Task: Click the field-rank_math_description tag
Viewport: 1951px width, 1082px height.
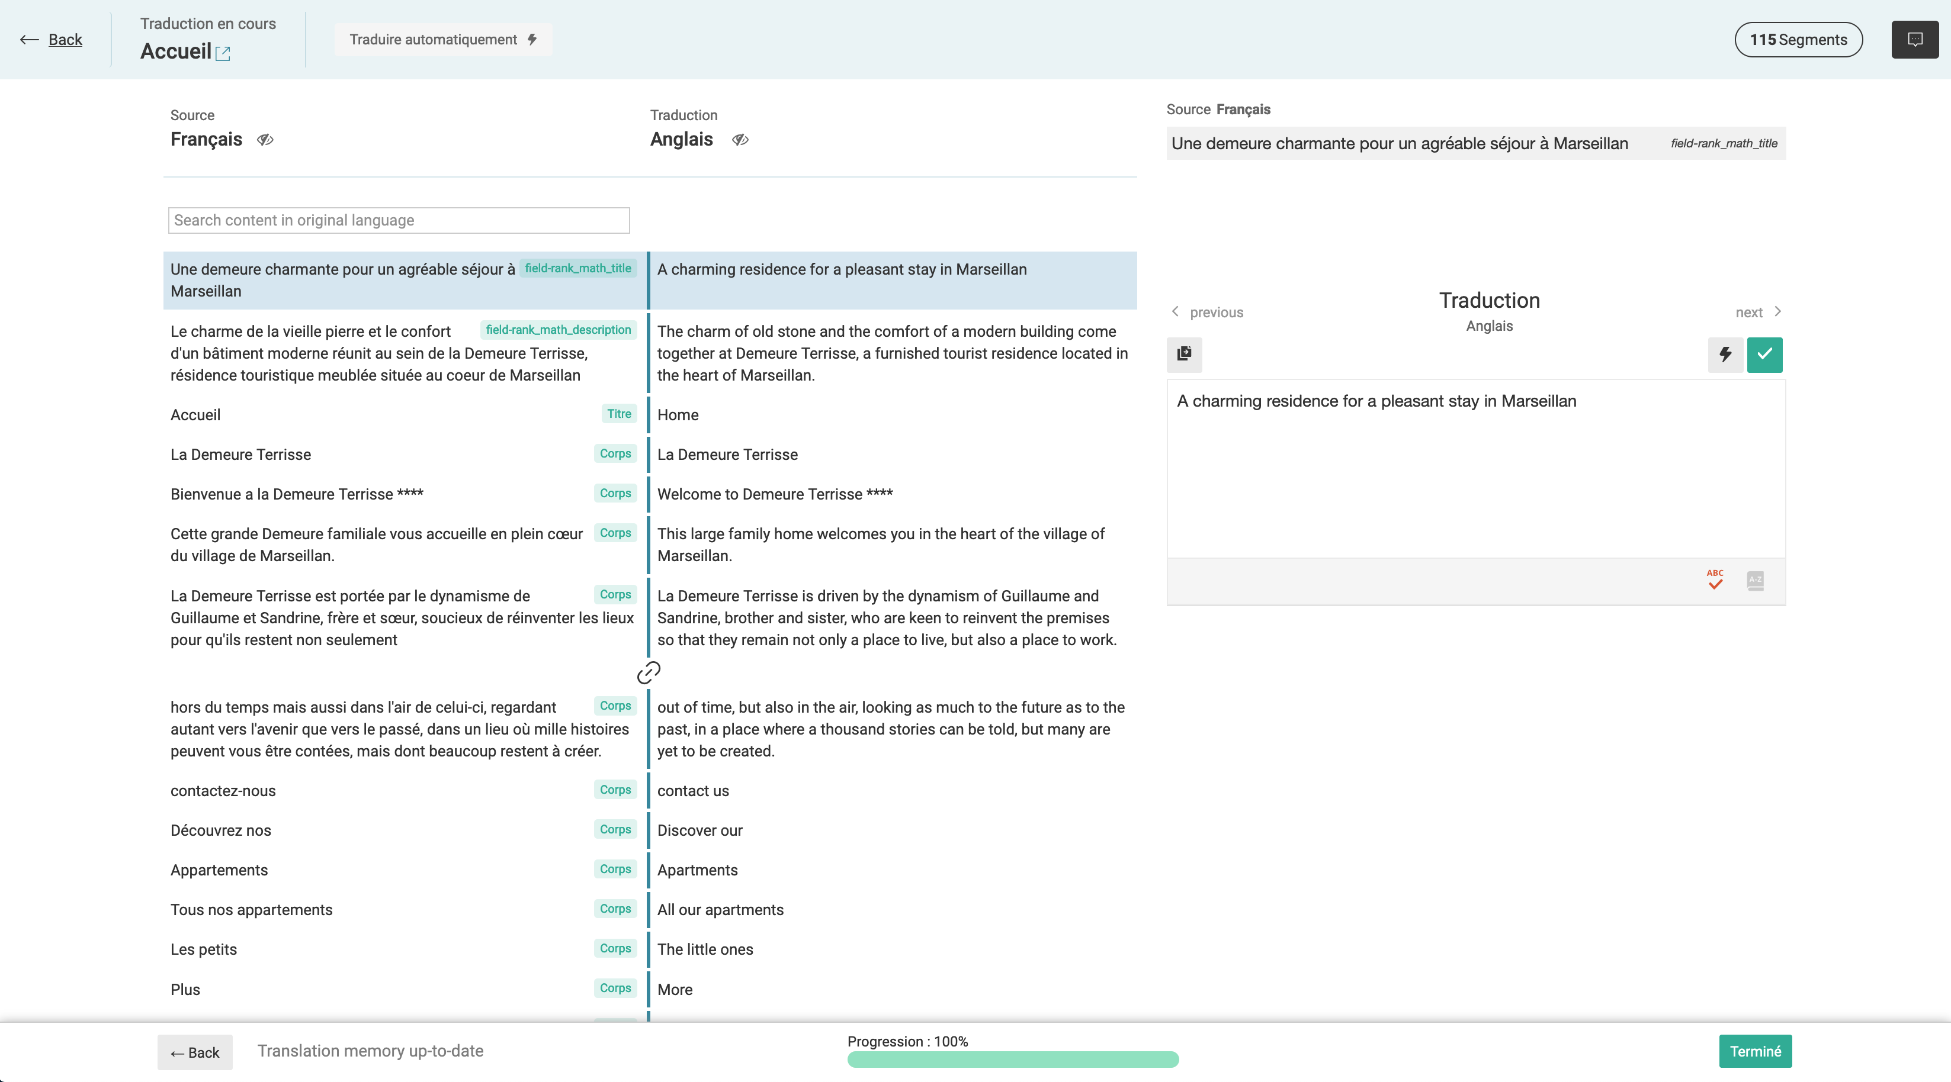Action: (558, 330)
